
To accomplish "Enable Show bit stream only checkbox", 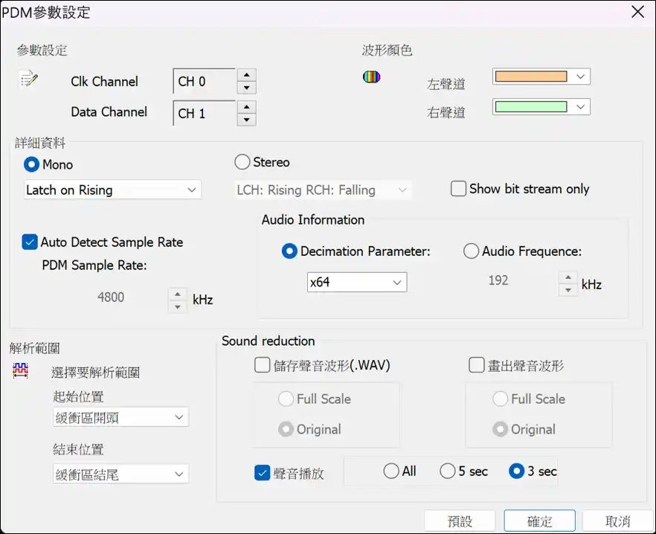I will click(458, 189).
